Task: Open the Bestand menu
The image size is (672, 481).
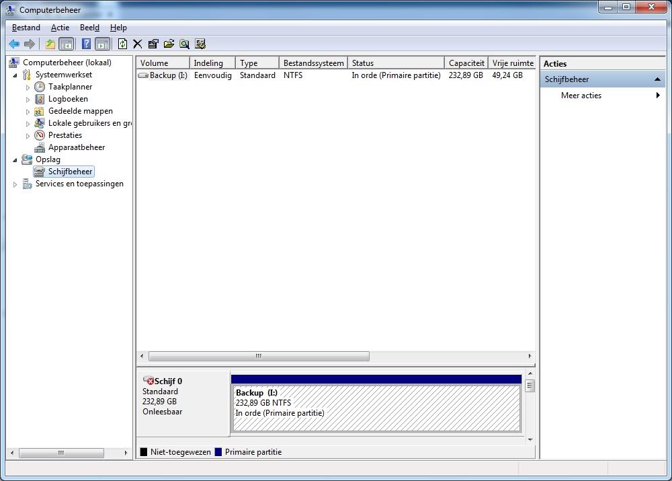Action: click(x=26, y=28)
